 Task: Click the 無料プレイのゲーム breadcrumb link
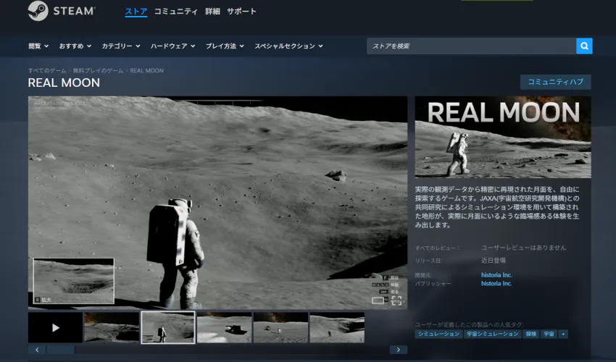[x=98, y=71]
